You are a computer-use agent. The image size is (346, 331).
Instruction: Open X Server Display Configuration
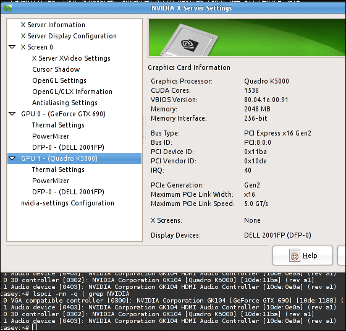[69, 36]
